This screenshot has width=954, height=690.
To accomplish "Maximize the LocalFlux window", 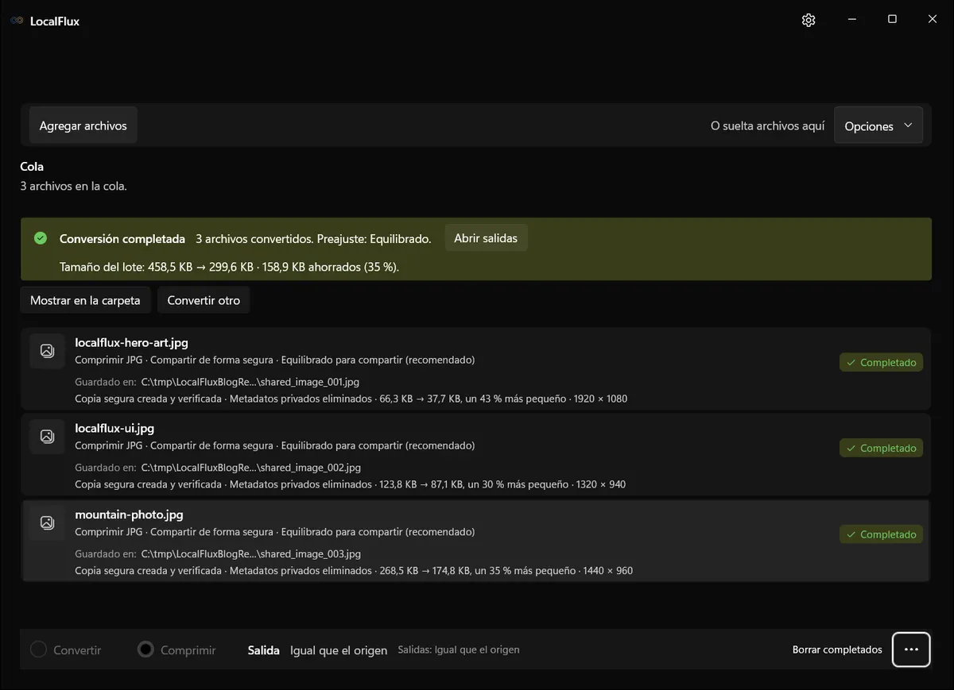I will (x=892, y=20).
